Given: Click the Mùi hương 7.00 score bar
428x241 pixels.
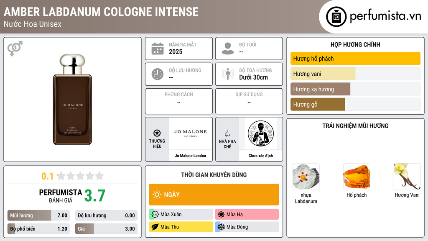Looking at the screenshot, I should coord(38,215).
